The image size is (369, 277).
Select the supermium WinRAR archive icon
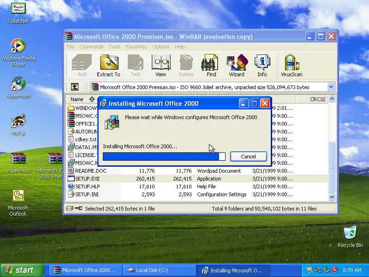tap(18, 163)
